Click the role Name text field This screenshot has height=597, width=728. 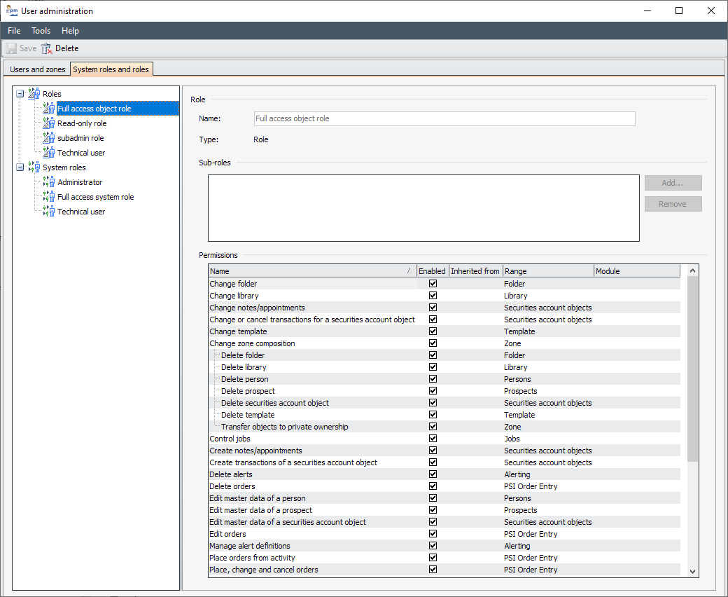[x=444, y=119]
